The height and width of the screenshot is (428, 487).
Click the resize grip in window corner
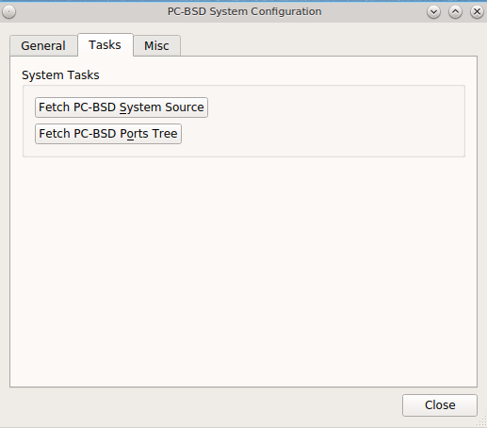coord(482,423)
